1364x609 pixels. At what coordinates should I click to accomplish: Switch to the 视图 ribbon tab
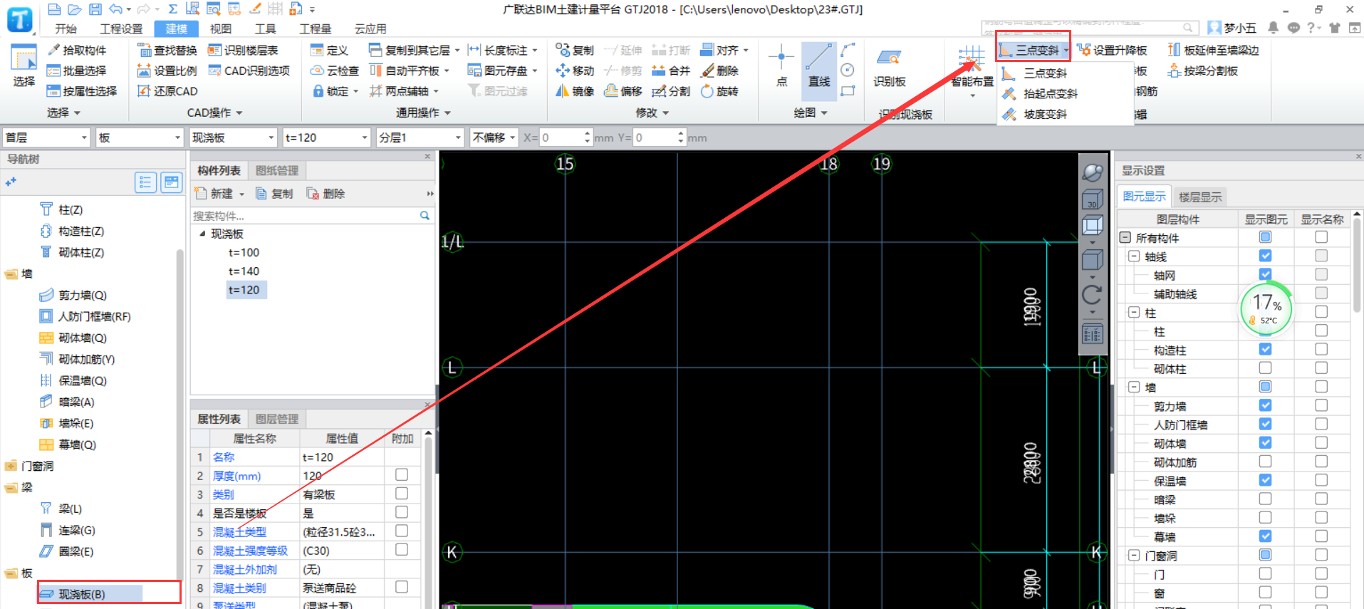(221, 28)
